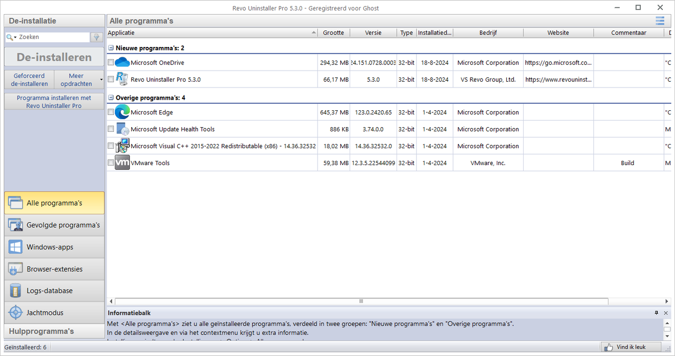
Task: Collapse the Nieuwe programma's group
Action: pyautogui.click(x=111, y=48)
